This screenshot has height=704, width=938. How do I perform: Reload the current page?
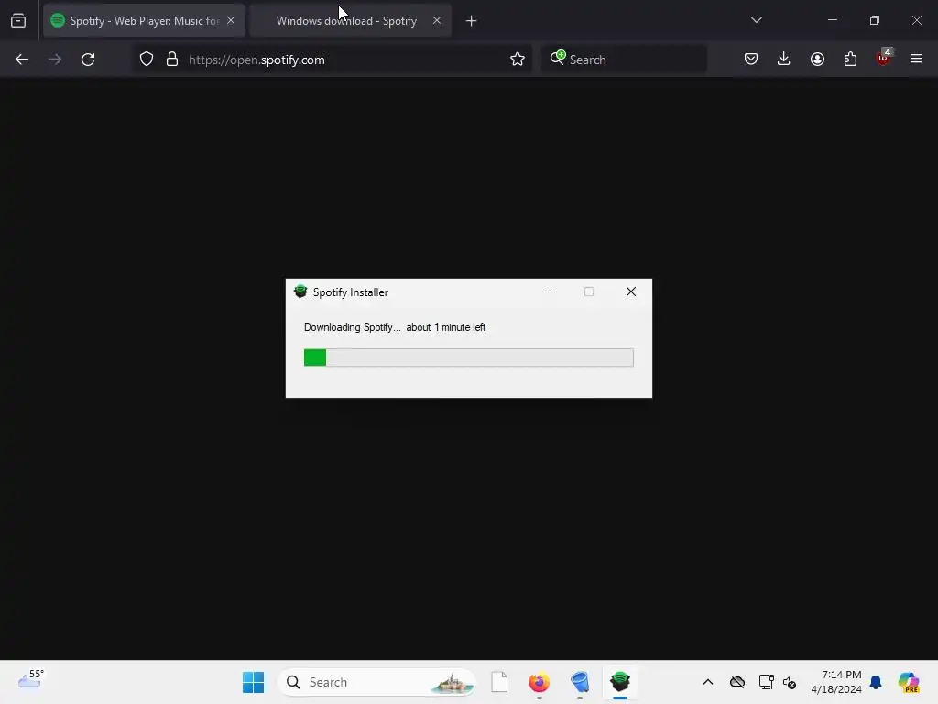(x=88, y=60)
